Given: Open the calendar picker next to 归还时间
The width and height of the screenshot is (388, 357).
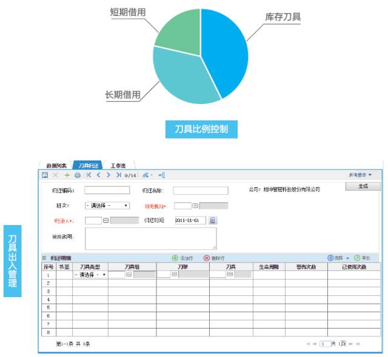Looking at the screenshot, I should pos(213,220).
